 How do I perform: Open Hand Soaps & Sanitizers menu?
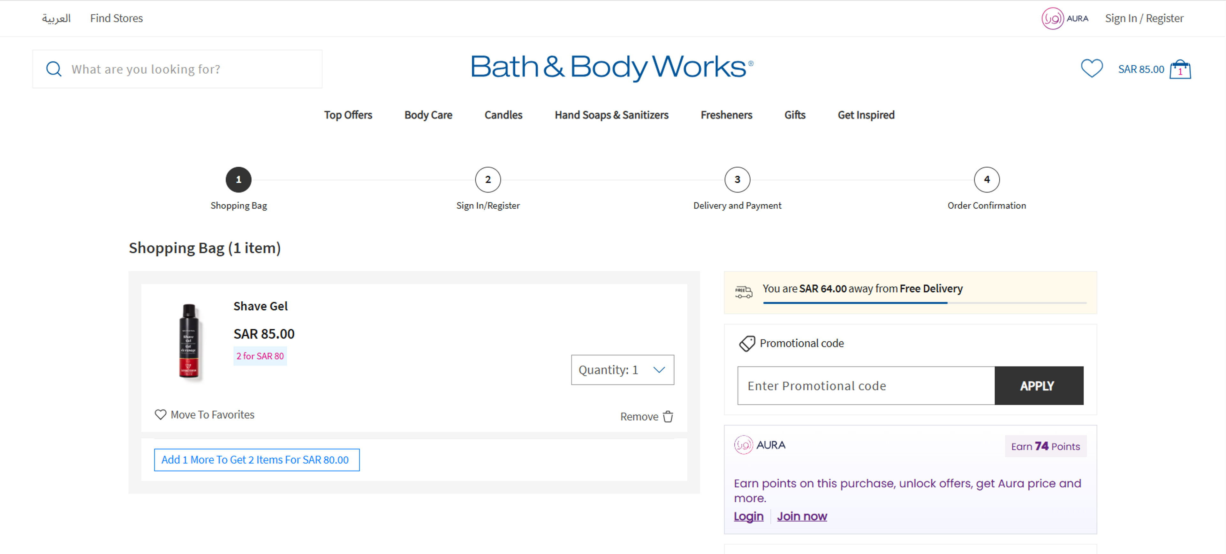(x=612, y=115)
